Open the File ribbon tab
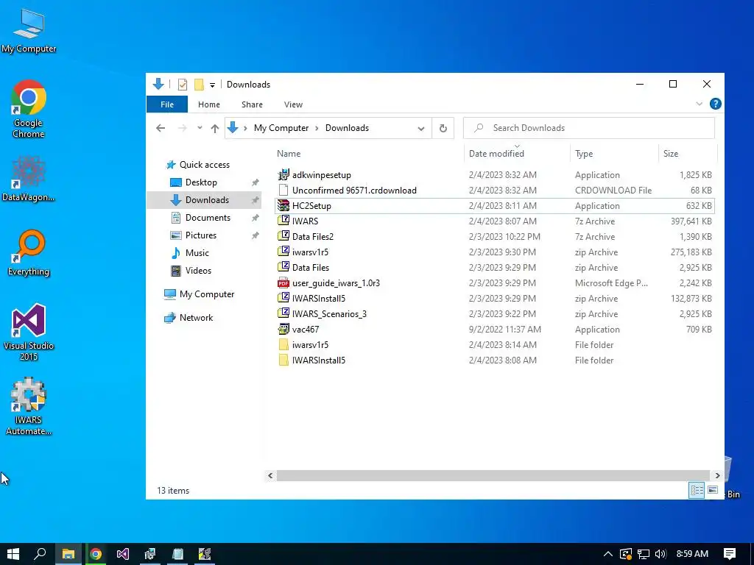This screenshot has height=565, width=754. pos(167,104)
